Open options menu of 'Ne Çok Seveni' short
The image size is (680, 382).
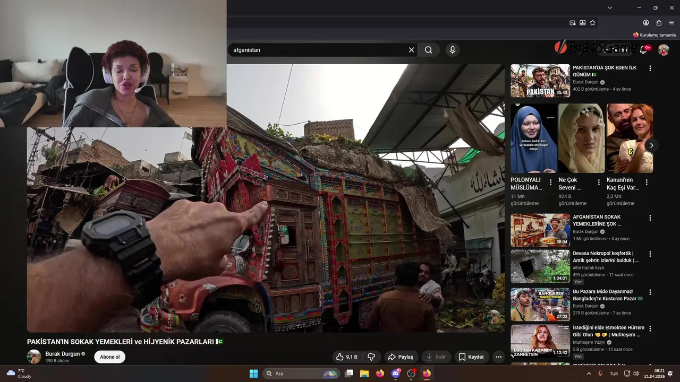[x=599, y=183]
